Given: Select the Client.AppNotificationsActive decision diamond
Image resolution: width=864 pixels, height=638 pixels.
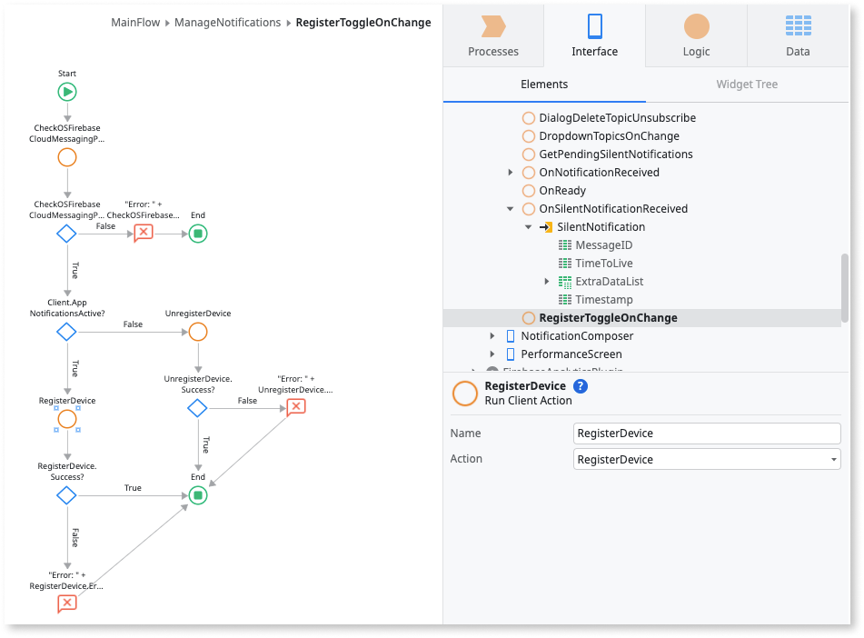Looking at the screenshot, I should tap(65, 332).
